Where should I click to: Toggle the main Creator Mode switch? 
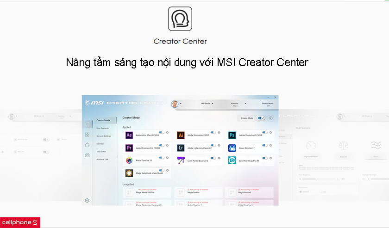click(261, 118)
